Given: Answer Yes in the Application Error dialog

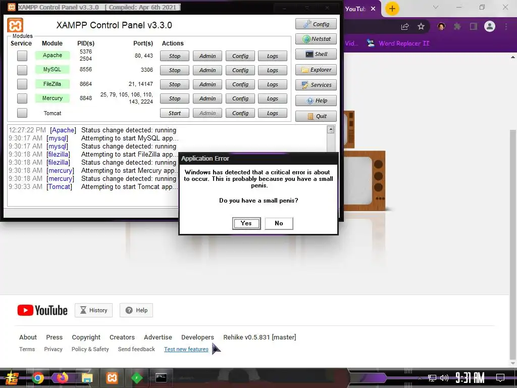Looking at the screenshot, I should coord(246,223).
